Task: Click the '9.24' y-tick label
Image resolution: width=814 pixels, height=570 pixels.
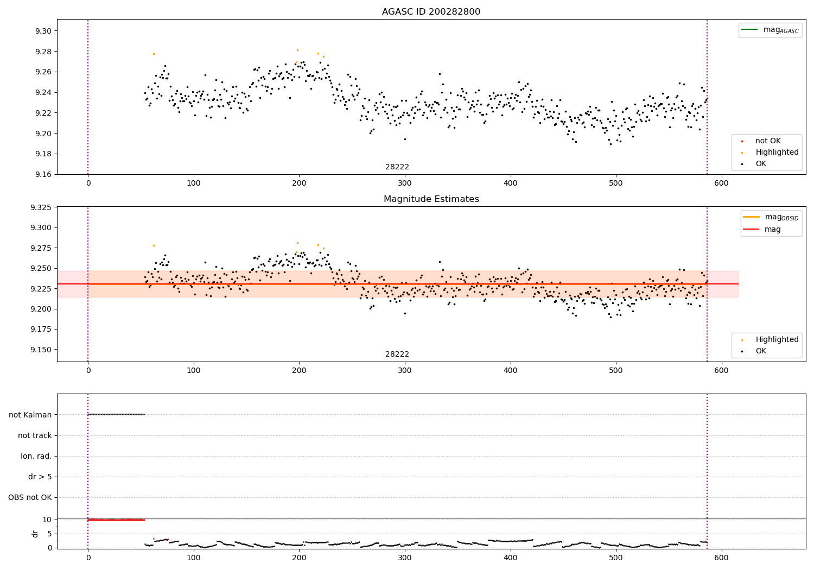Action: coord(43,92)
